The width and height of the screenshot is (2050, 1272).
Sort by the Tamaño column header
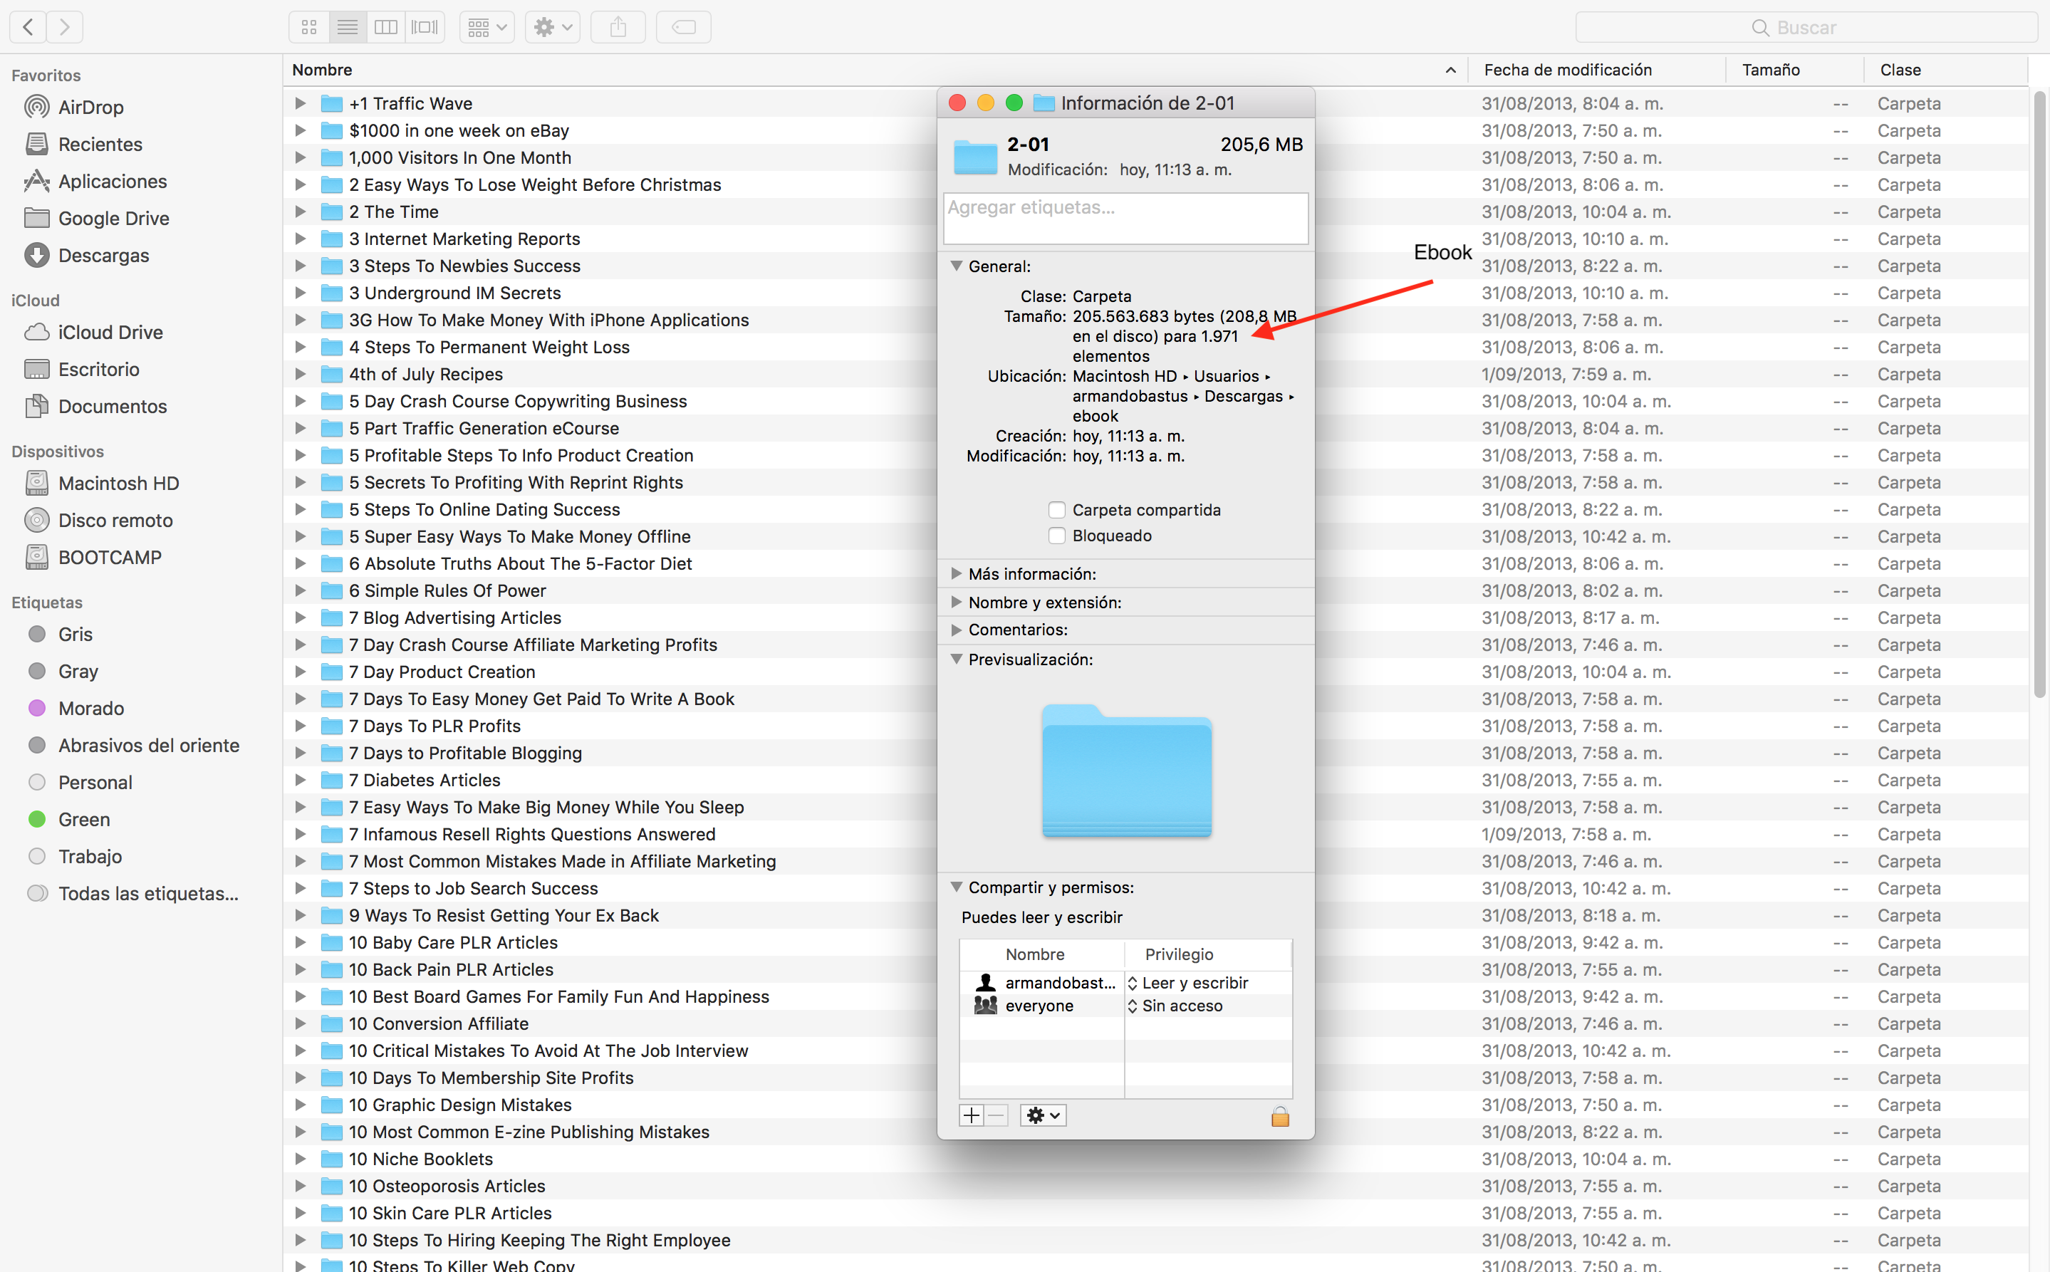(x=1771, y=70)
